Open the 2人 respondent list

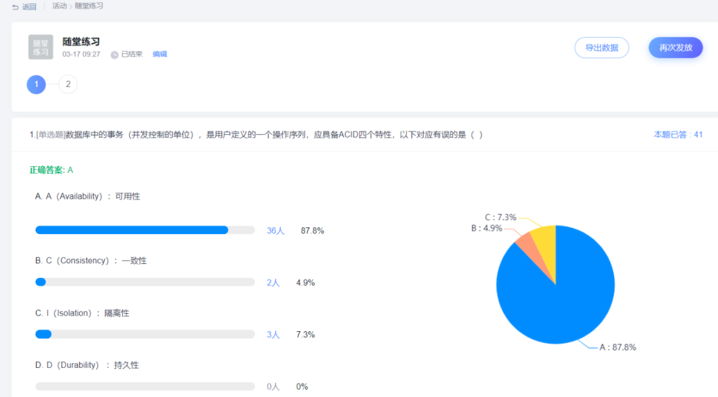[273, 283]
